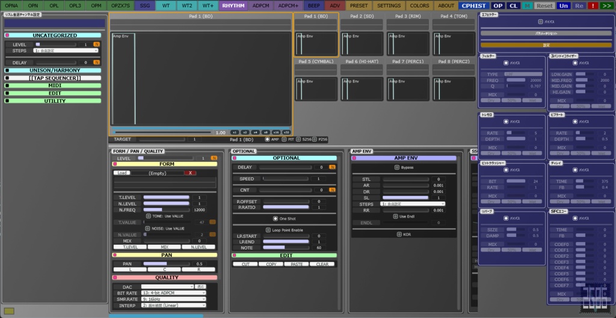Screen dimensions: 616x318
Task: Toggle Bypass checkbox in AMP ENV panel
Action: click(397, 168)
